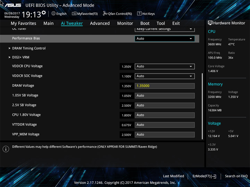Image resolution: width=250 pixels, height=187 pixels.
Task: Click the 3.335 V reading
Action: (213, 150)
